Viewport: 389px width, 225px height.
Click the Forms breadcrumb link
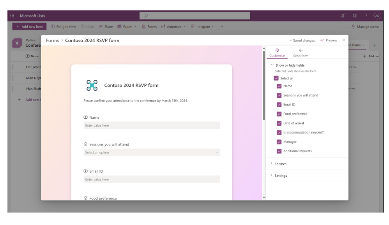tap(52, 40)
